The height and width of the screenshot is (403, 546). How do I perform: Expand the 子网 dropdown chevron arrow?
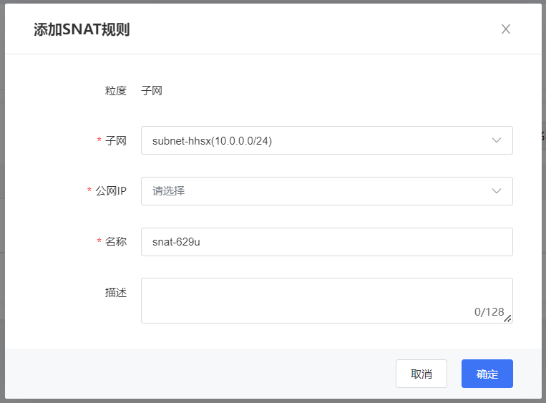[x=497, y=140]
